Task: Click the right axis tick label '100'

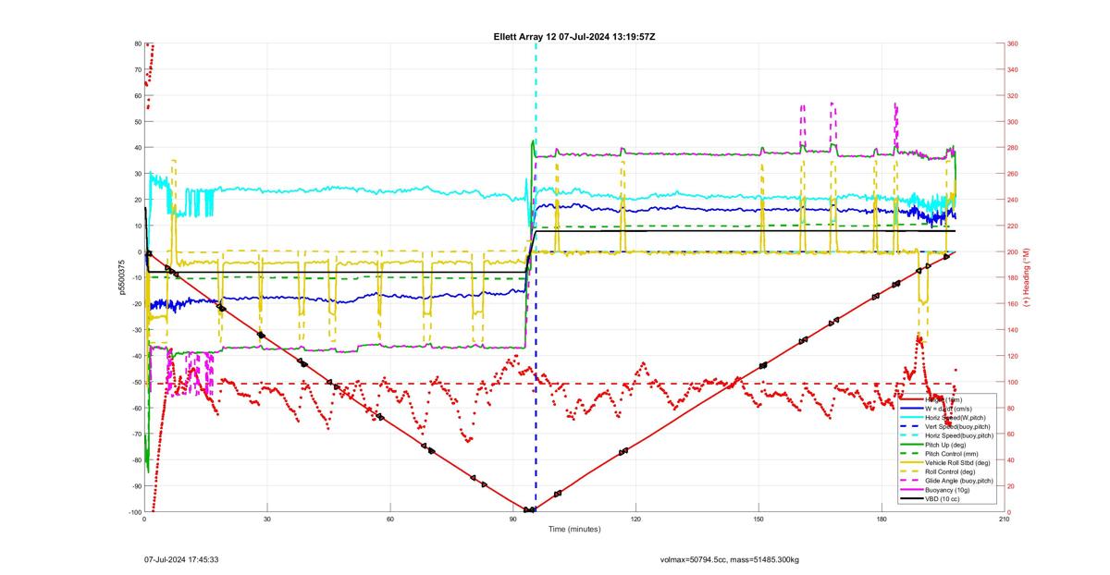Action: point(1013,382)
